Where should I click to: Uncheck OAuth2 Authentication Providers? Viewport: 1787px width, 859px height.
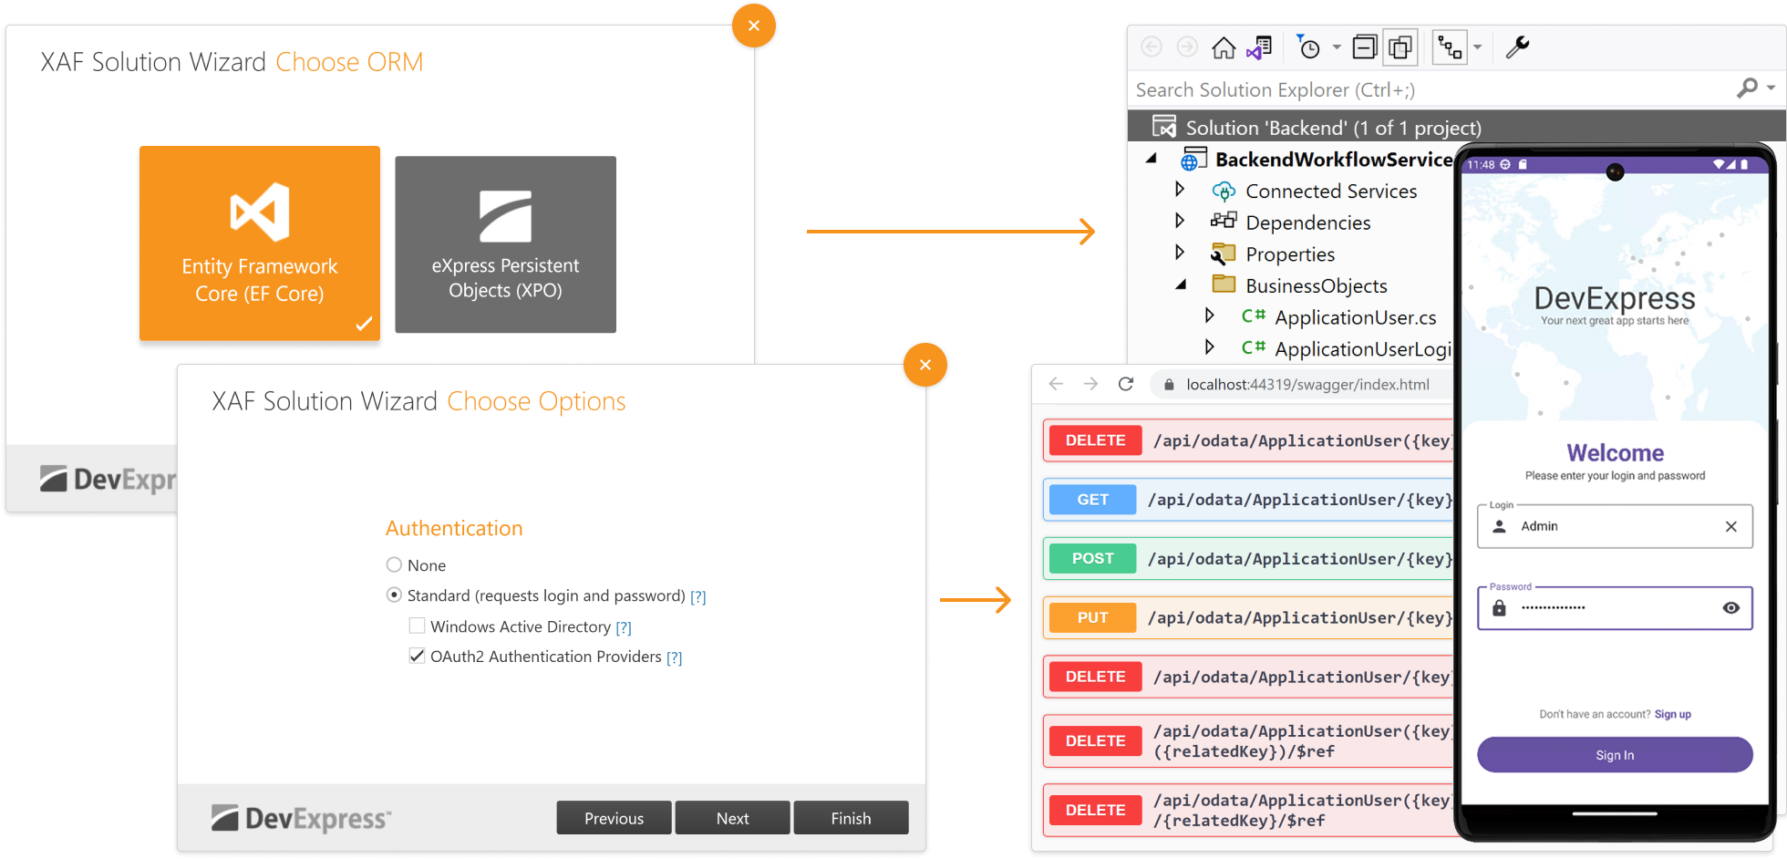pyautogui.click(x=418, y=657)
